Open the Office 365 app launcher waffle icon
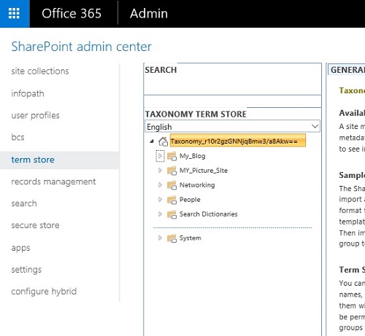Image resolution: width=365 pixels, height=336 pixels. [14, 13]
